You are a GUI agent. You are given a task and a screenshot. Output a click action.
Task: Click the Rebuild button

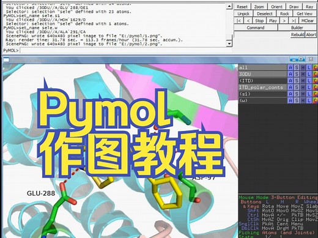298,35
